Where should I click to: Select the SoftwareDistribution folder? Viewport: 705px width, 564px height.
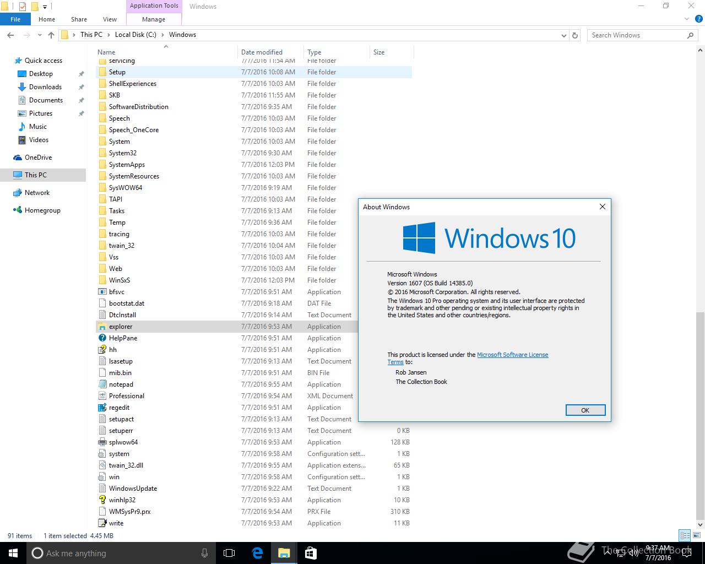point(138,107)
